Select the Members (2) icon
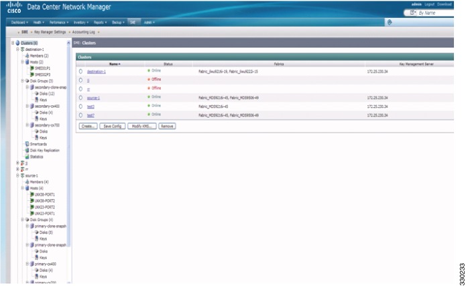 (x=27, y=56)
